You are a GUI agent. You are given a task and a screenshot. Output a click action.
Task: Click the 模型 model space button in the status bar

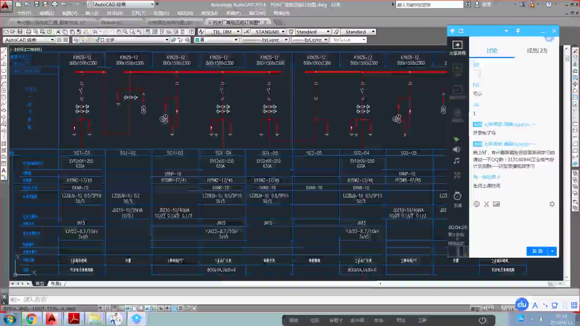point(475,308)
